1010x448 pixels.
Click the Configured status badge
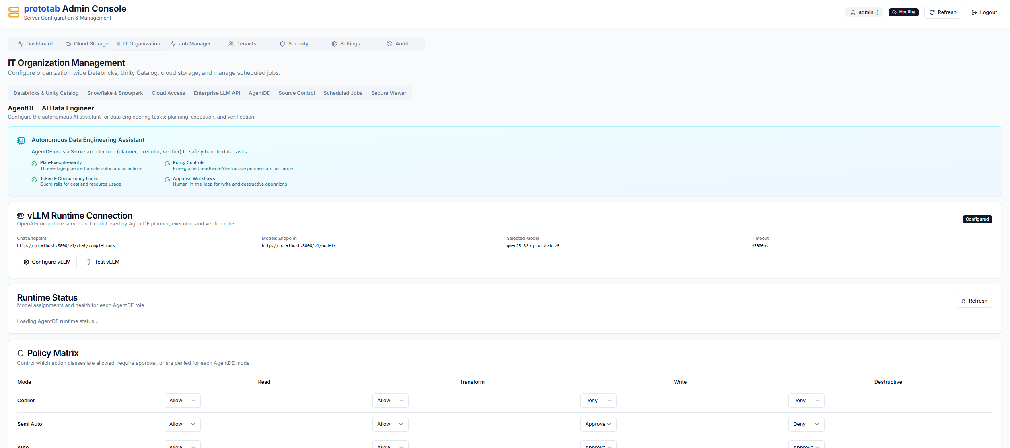tap(977, 219)
